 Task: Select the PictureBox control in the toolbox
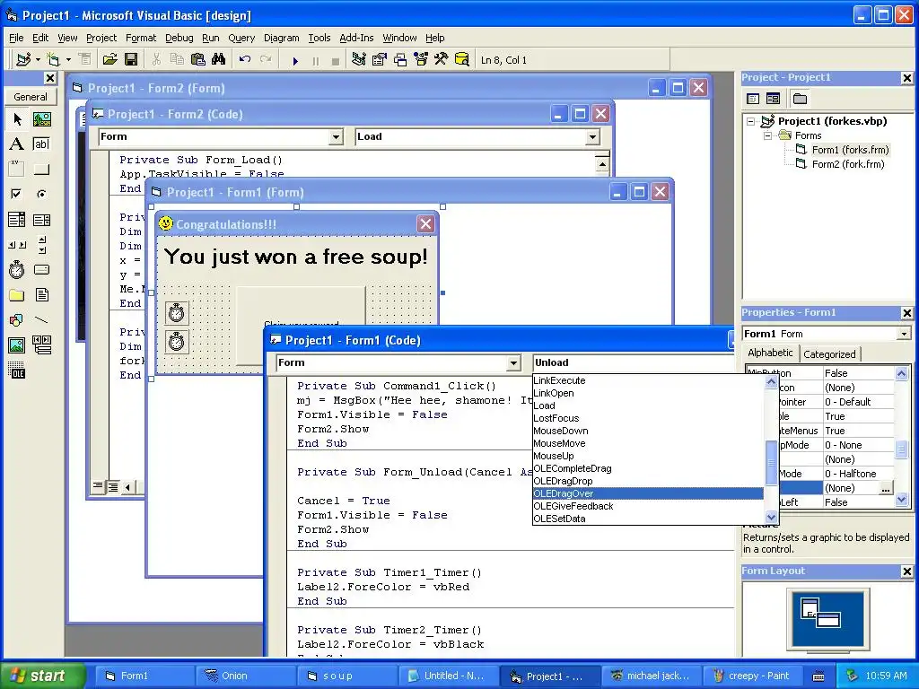click(x=41, y=119)
